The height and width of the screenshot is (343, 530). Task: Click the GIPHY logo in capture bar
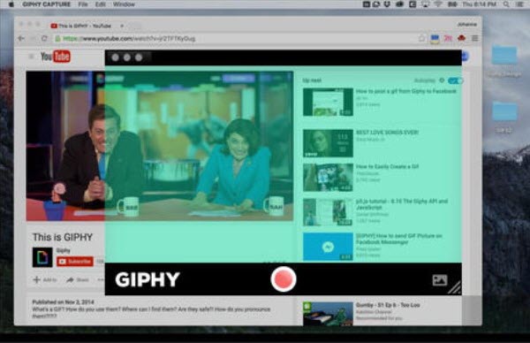click(x=148, y=279)
